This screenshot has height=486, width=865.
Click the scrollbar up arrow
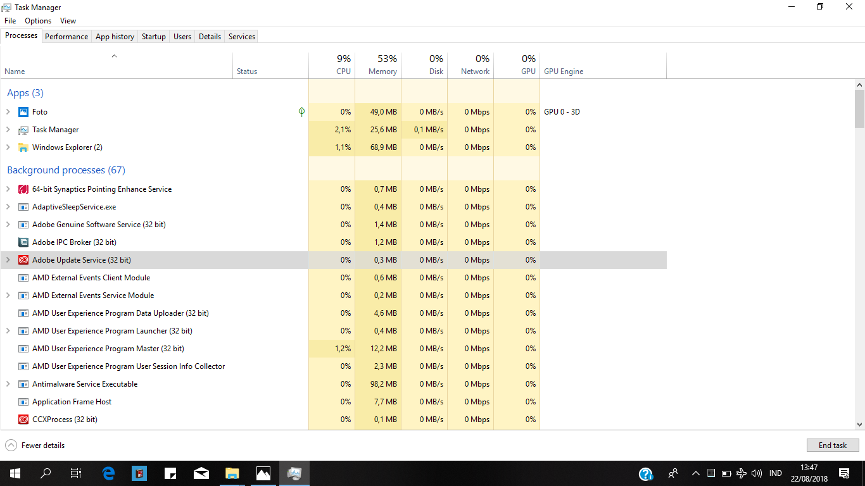[859, 84]
